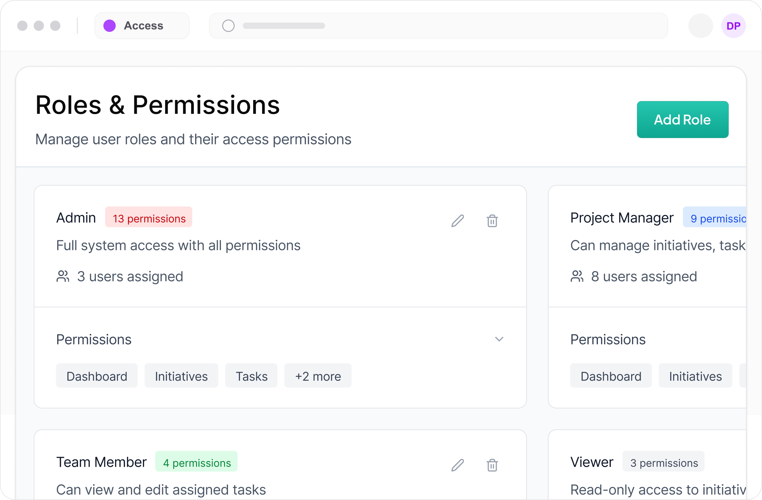Click the purple Access app dot
This screenshot has width=762, height=500.
click(x=109, y=25)
